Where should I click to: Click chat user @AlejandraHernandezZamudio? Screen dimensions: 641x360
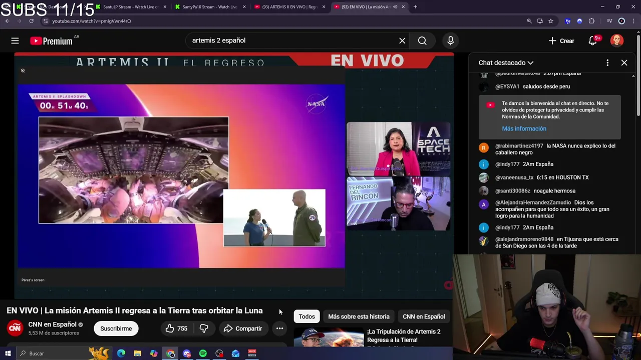[x=533, y=203]
